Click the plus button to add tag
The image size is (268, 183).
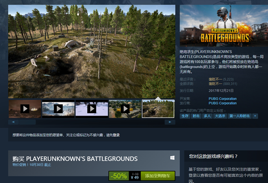pyautogui.click(x=255, y=116)
